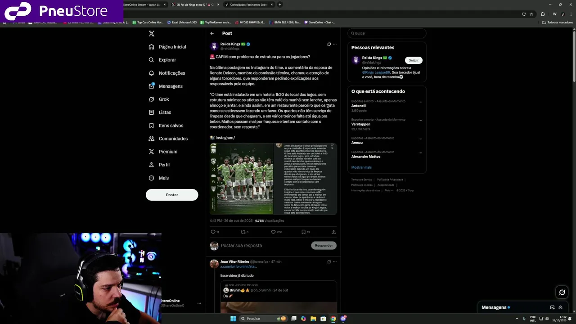Click the repost icon with 6 reposts
Screen dimensions: 576x324
[244, 232]
